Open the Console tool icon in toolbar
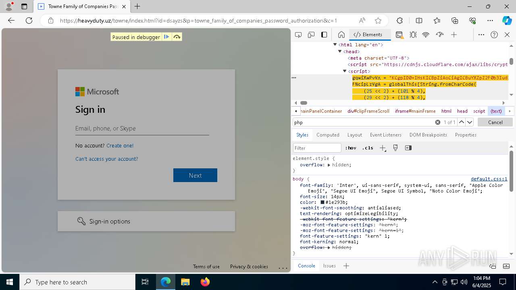Viewport: 516px width, 290px height. click(x=399, y=35)
